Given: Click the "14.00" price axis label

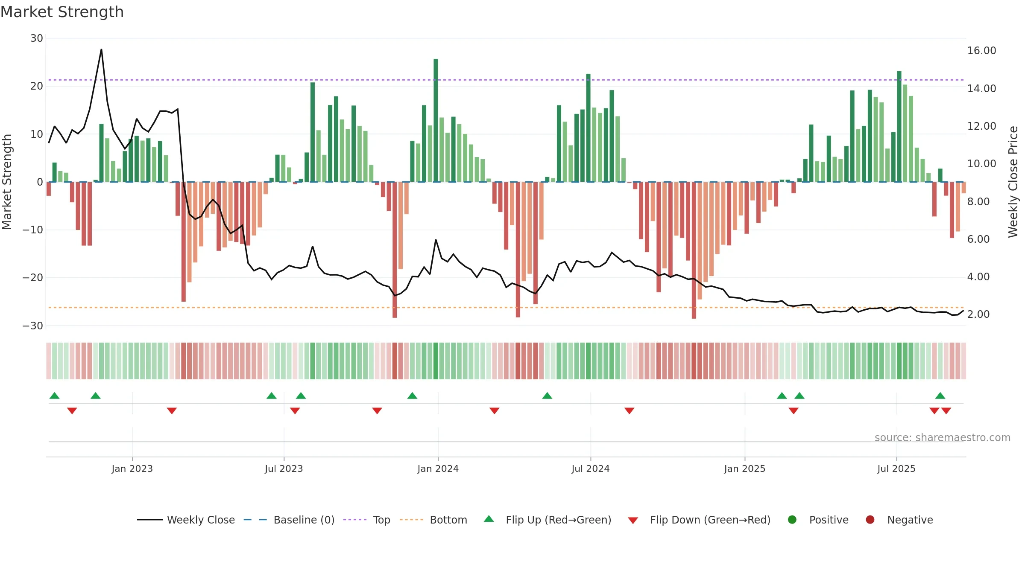Looking at the screenshot, I should 981,89.
